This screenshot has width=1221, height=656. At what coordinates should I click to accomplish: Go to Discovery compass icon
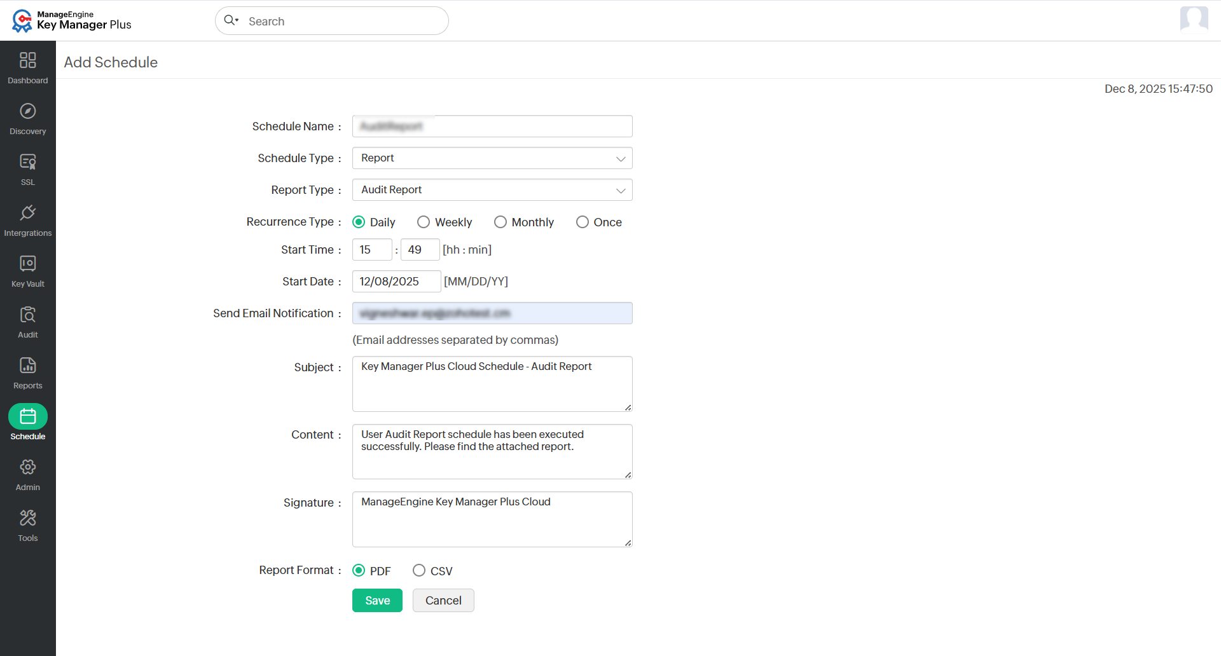pyautogui.click(x=28, y=111)
